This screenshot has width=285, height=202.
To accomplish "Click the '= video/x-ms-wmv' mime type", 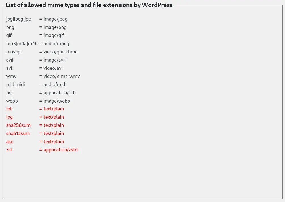I will pyautogui.click(x=60, y=76).
